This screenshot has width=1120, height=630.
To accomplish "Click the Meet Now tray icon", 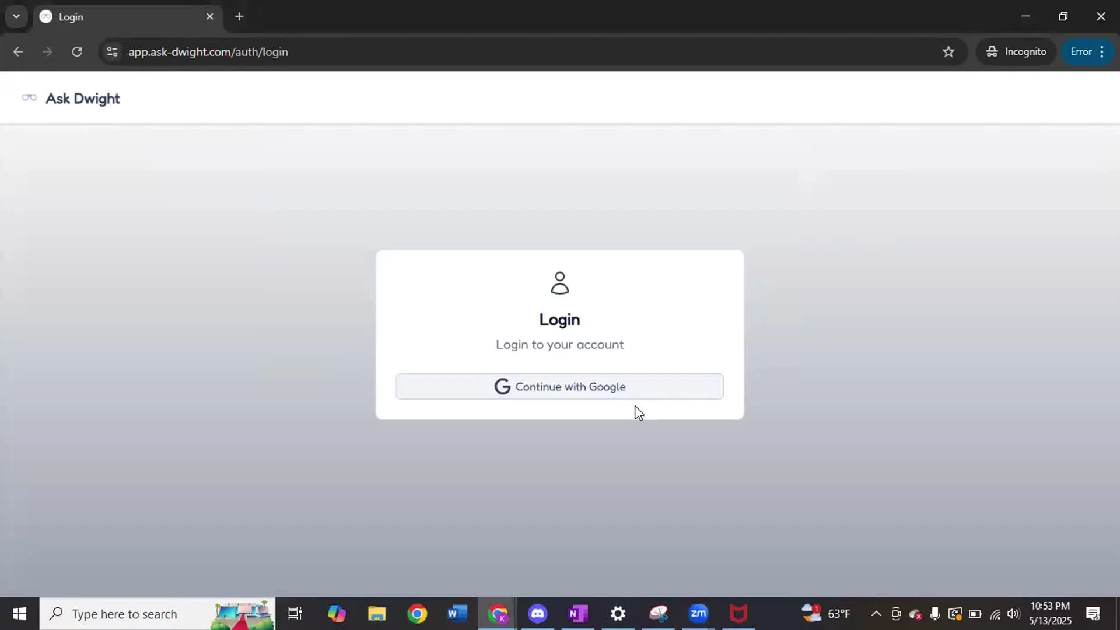I will click(896, 614).
